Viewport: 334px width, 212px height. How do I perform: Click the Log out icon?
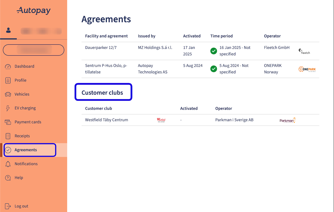click(8, 206)
